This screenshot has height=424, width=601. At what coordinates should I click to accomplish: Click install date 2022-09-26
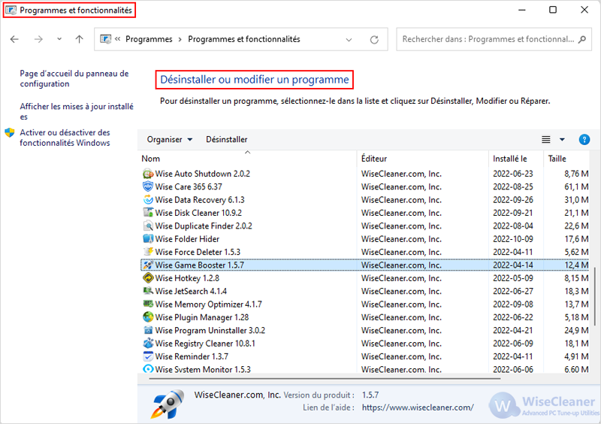[x=513, y=200]
